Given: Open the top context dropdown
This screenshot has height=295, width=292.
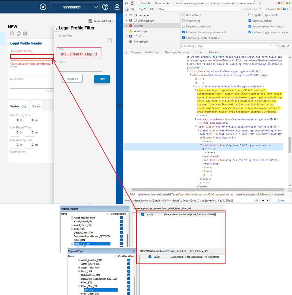Looking at the screenshot, I should [142, 9].
